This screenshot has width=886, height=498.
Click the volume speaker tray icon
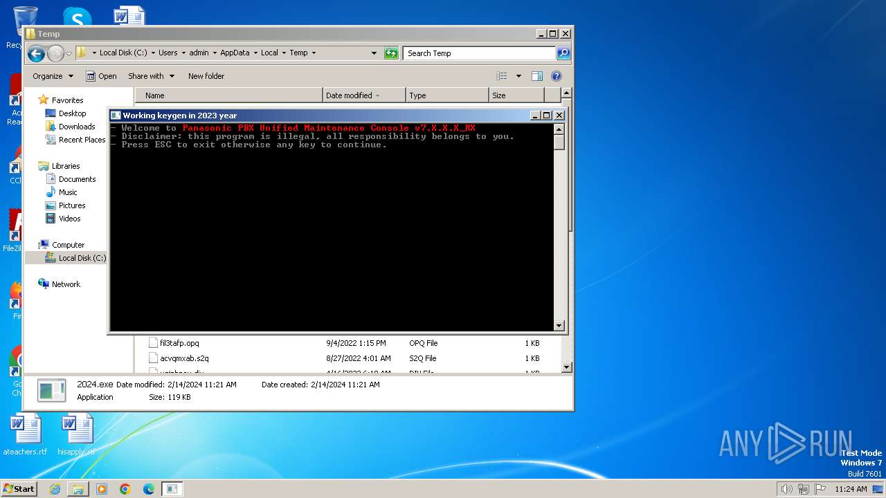point(786,489)
